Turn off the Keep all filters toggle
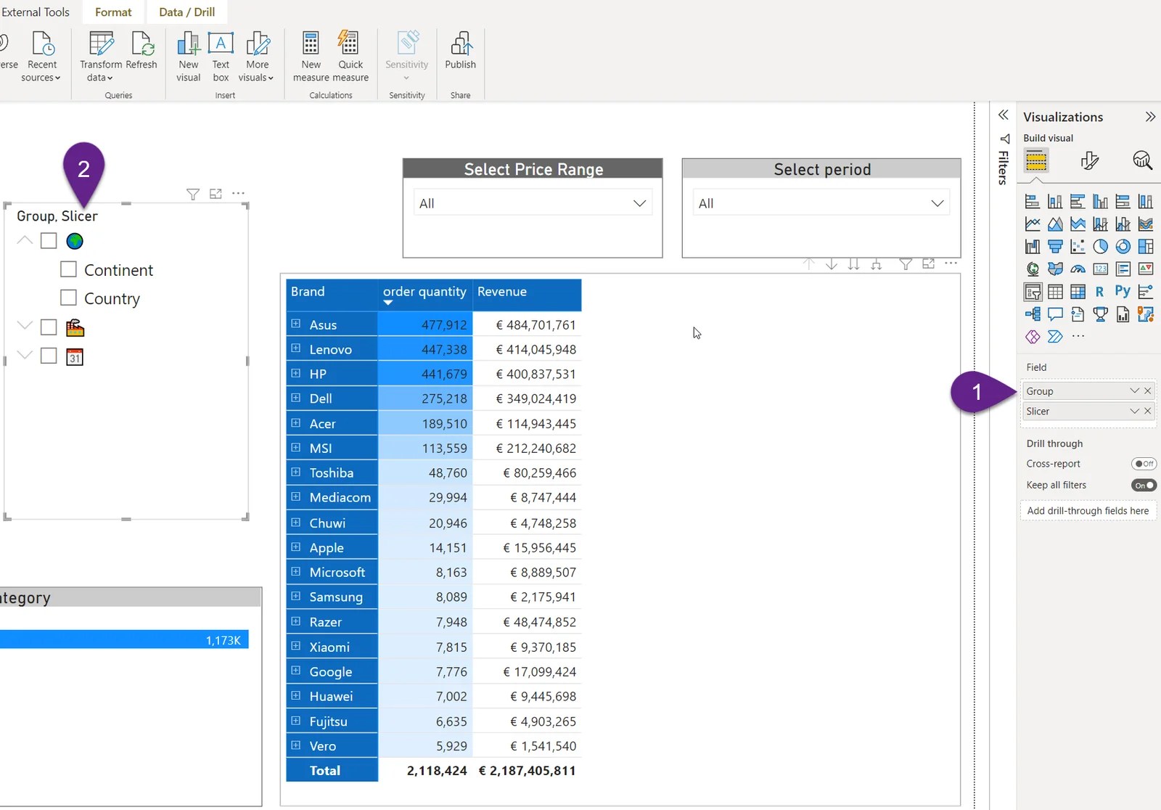Screen dimensions: 1161x810 click(1143, 485)
